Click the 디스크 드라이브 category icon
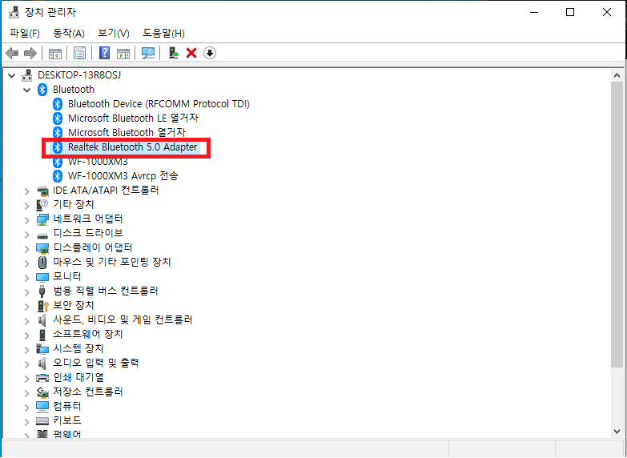The width and height of the screenshot is (627, 458). click(x=42, y=235)
